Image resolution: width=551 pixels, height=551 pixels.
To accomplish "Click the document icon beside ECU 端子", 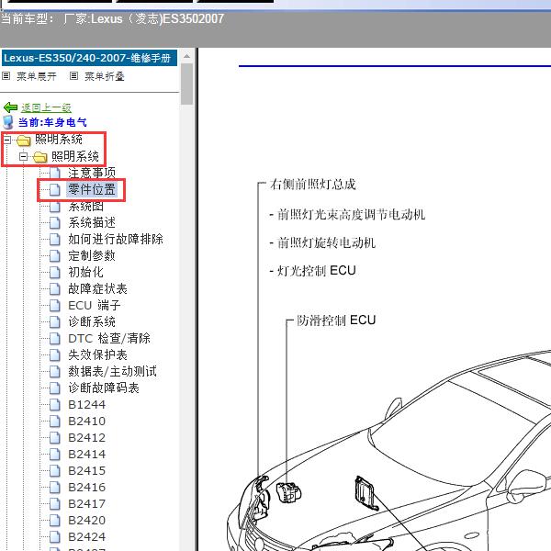I will [55, 305].
